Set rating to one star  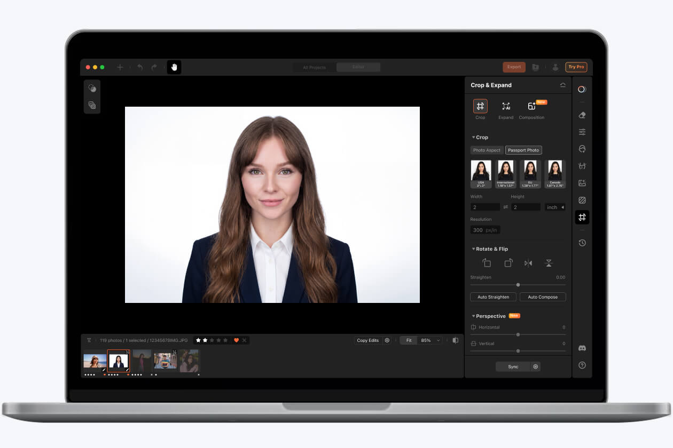(199, 340)
